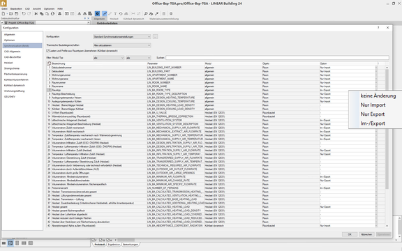Click the highlighted chain link toolbar icon
The image size is (402, 251).
click(105, 13)
